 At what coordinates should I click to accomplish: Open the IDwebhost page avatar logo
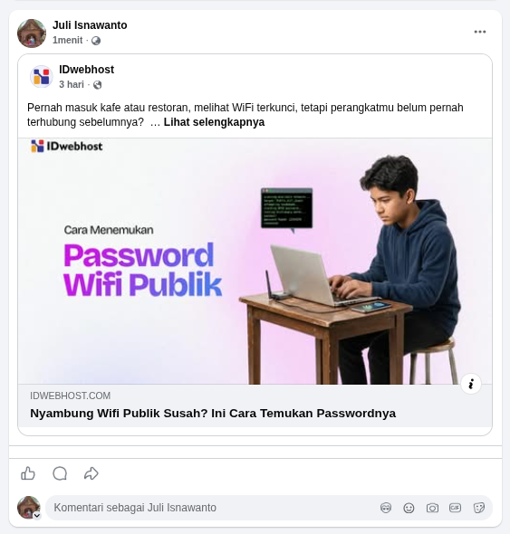(42, 77)
